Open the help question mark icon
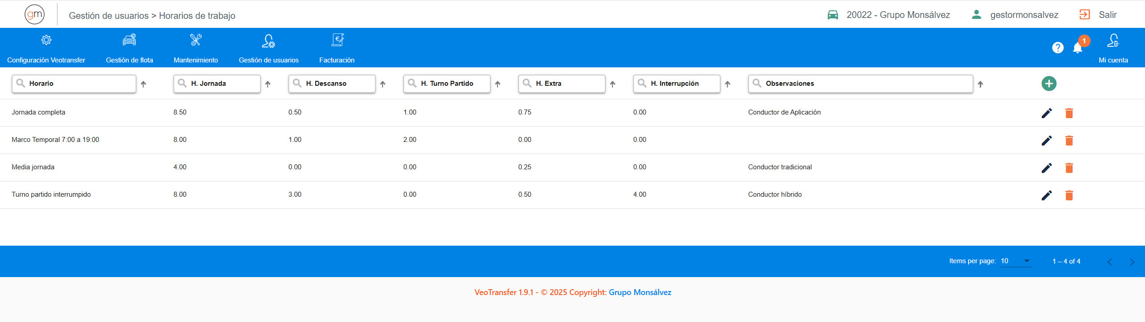This screenshot has width=1145, height=322. click(1057, 48)
